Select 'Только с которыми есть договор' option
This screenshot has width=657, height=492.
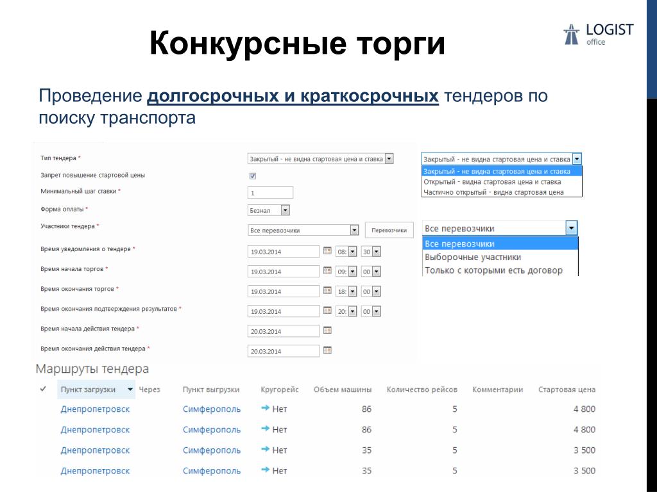pos(500,270)
